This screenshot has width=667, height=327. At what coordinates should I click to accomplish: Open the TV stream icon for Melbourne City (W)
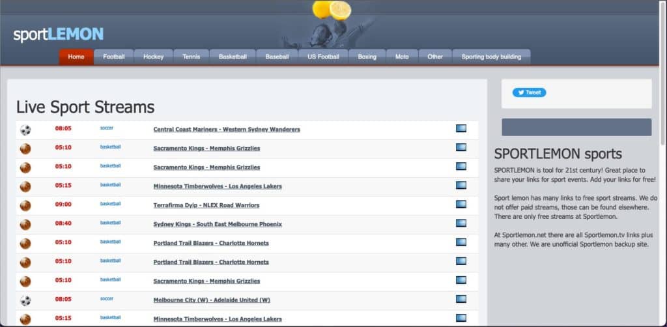(x=461, y=299)
